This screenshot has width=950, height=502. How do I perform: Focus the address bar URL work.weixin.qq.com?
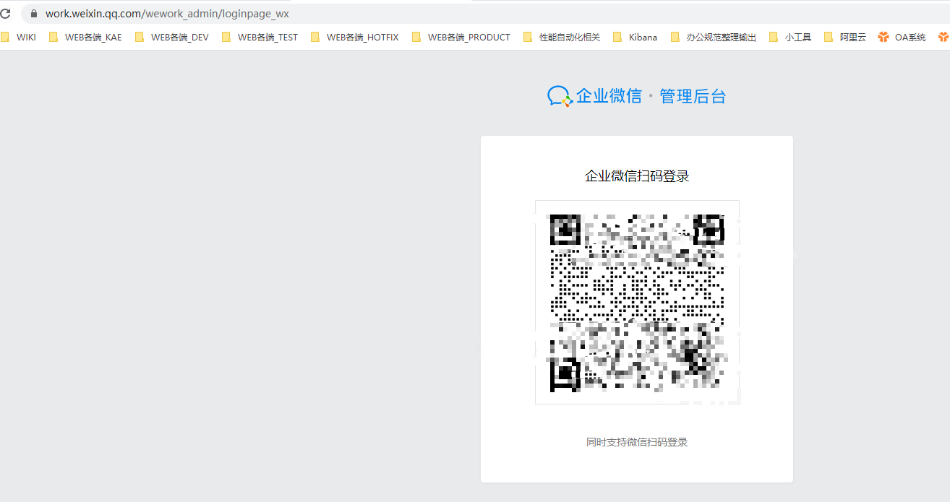(x=167, y=14)
